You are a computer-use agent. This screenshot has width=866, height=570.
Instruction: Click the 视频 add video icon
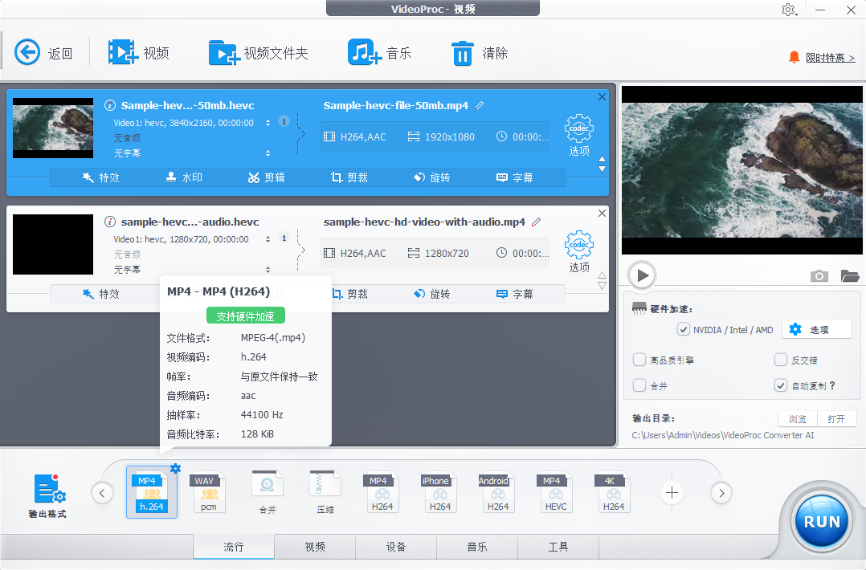122,52
